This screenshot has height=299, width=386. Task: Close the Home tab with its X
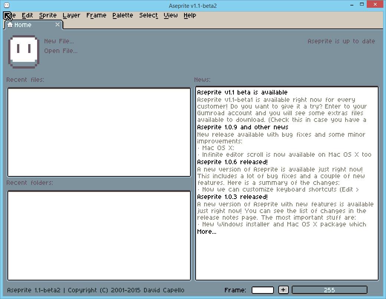58,24
